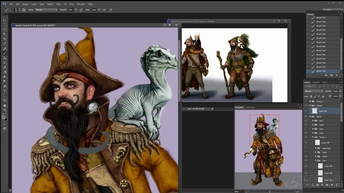Hide Layer 294 in dragon group
344x193 pixels.
[306, 111]
